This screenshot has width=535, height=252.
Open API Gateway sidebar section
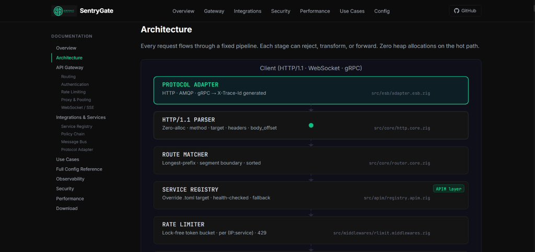coord(69,67)
